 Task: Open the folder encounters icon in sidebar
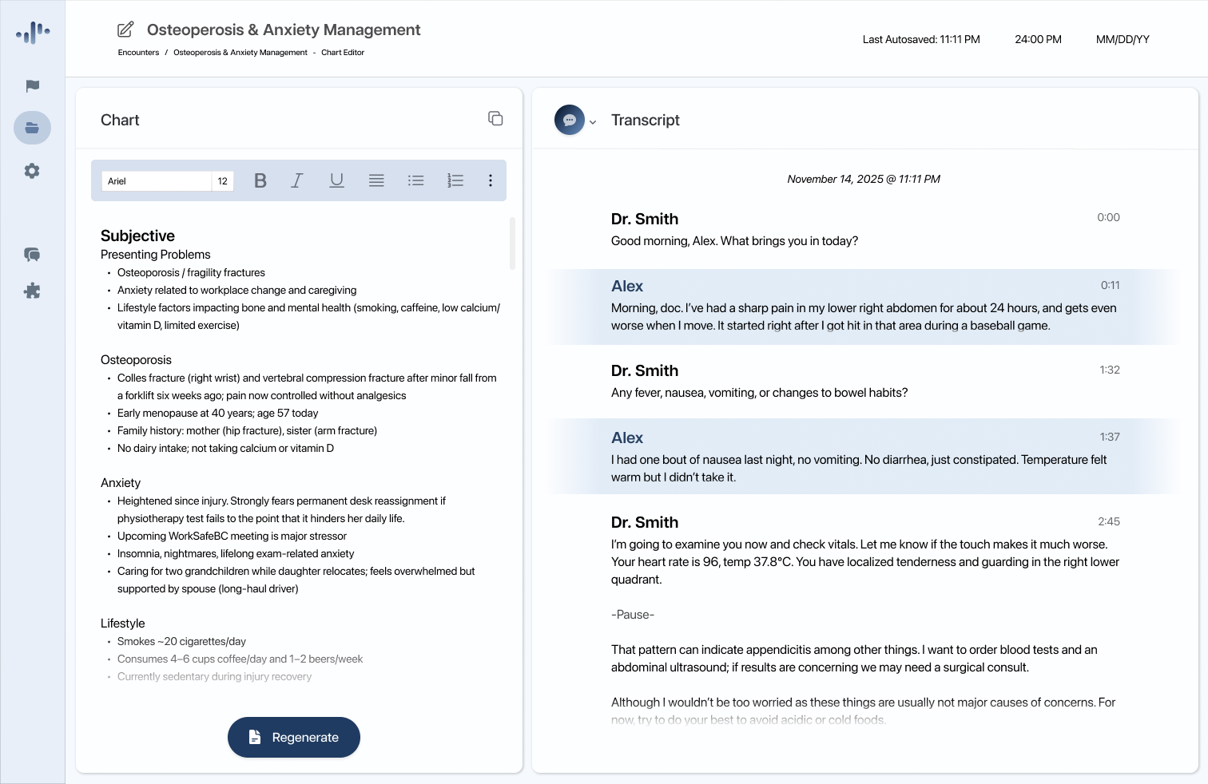click(x=33, y=128)
